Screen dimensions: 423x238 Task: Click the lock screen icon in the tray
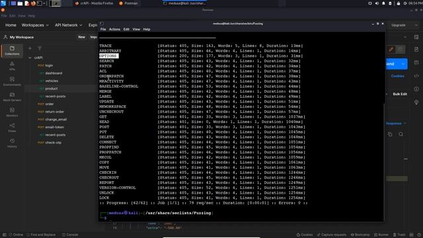tap(399, 3)
